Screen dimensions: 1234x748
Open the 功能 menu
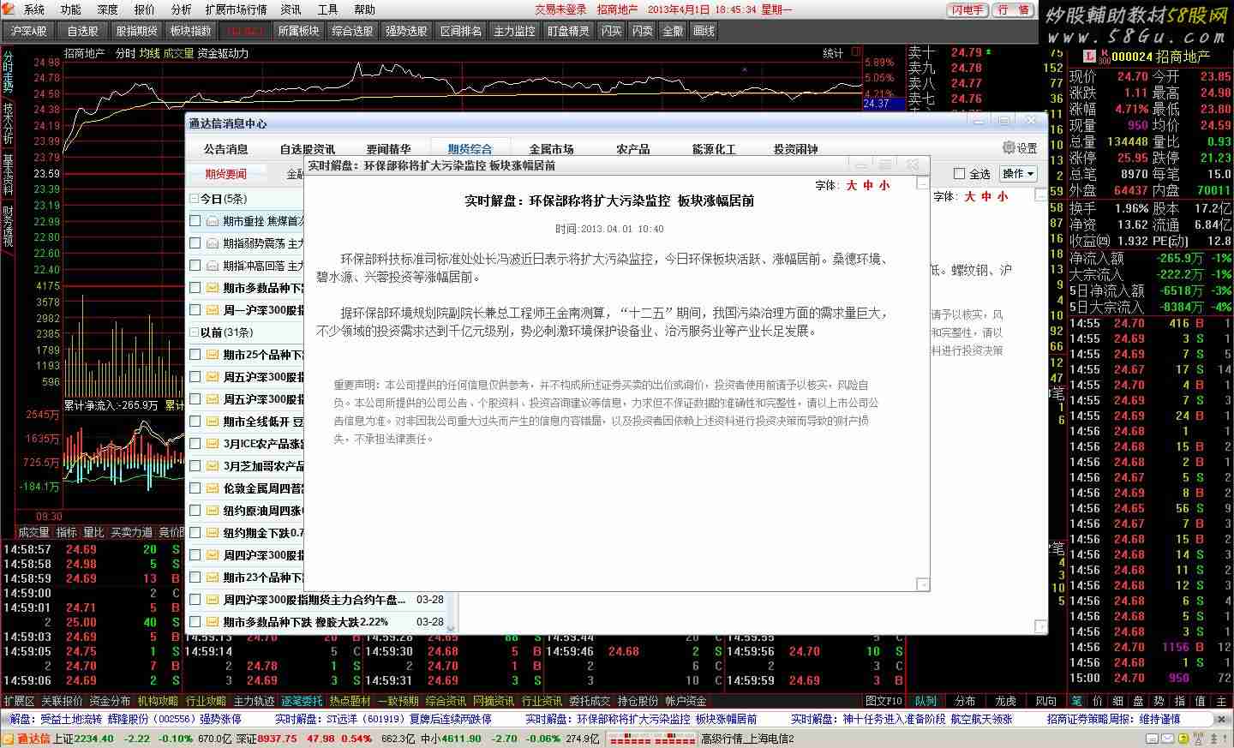(71, 9)
